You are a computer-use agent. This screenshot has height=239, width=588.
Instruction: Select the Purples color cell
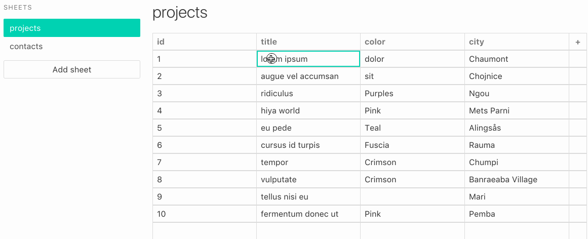click(412, 94)
